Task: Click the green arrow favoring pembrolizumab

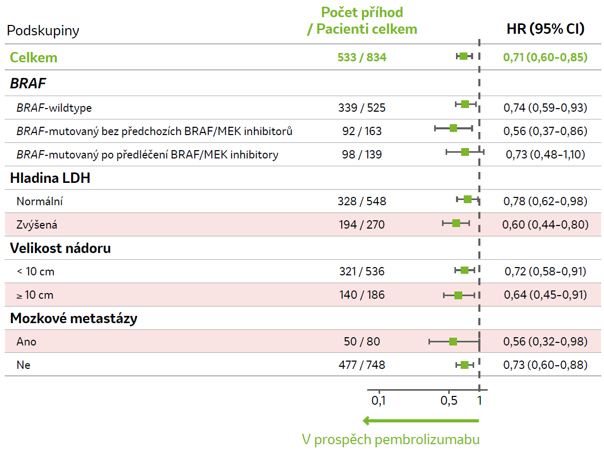Action: coord(421,420)
